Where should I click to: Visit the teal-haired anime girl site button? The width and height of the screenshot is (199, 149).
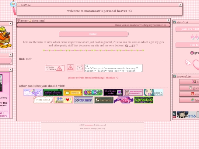coord(153,92)
